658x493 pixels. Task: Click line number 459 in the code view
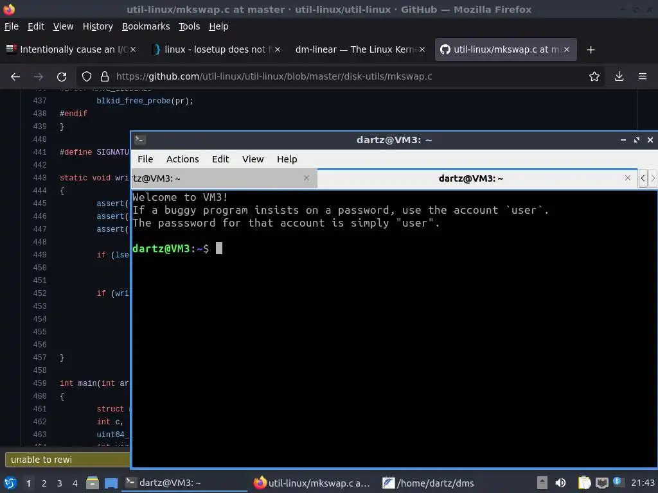coord(40,383)
